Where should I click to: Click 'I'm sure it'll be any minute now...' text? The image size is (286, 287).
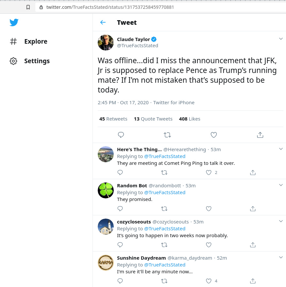155,272
